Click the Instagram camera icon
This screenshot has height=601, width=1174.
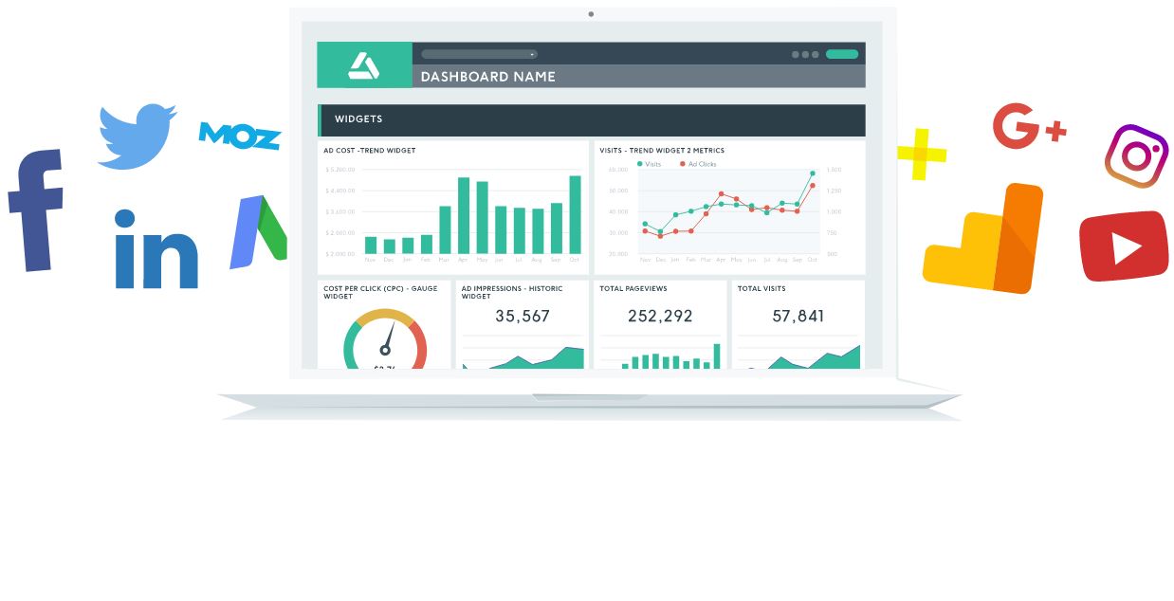(x=1136, y=156)
